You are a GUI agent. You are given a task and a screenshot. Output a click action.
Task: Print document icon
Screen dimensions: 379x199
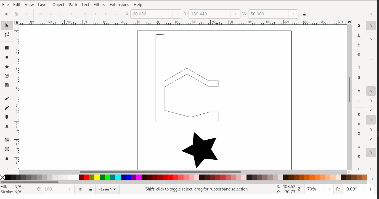(359, 54)
